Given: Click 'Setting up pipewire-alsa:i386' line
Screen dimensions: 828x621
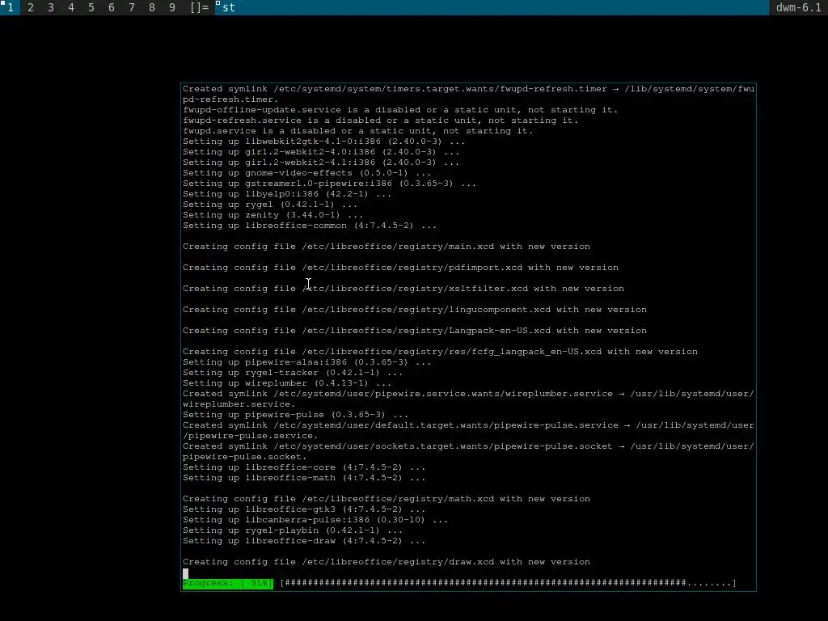Looking at the screenshot, I should point(306,362).
